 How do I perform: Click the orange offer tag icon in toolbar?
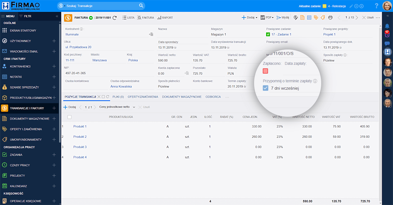(x=316, y=17)
